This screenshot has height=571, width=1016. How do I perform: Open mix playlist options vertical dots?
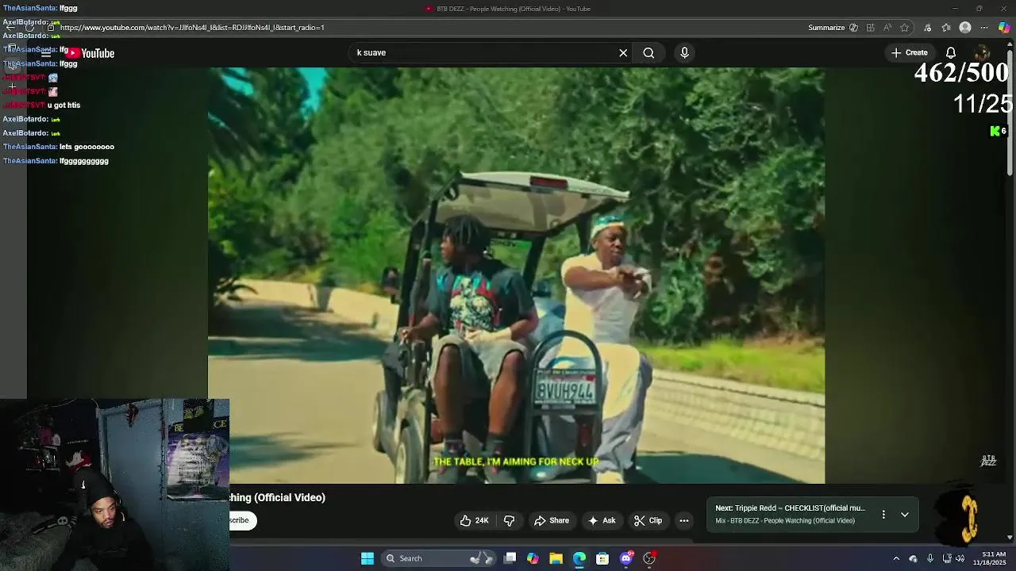(883, 515)
